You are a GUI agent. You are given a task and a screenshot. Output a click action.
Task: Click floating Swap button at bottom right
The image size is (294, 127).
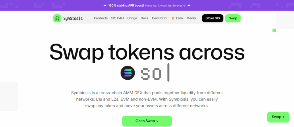tap(278, 117)
